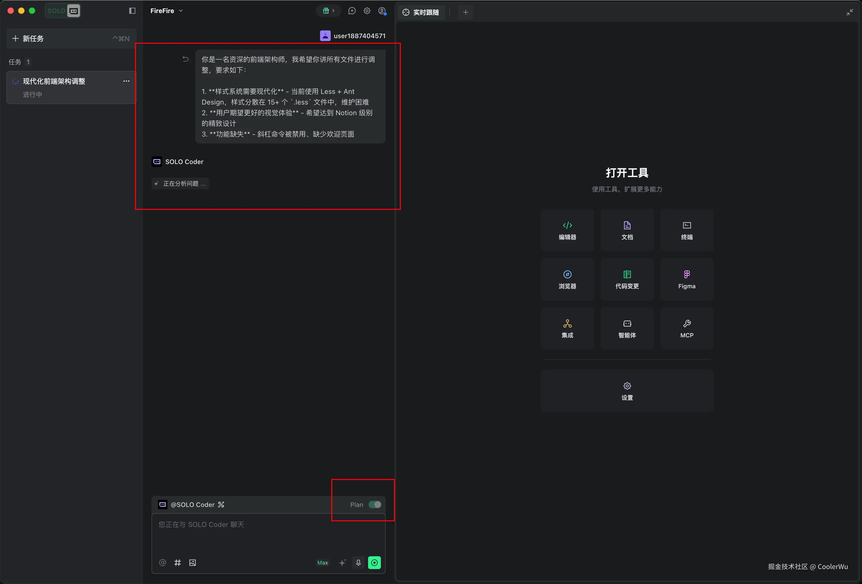Open the MCP tool tile
Image resolution: width=862 pixels, height=584 pixels.
click(687, 328)
